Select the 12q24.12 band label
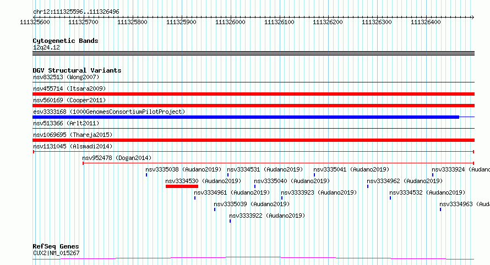490x265 pixels. point(46,47)
